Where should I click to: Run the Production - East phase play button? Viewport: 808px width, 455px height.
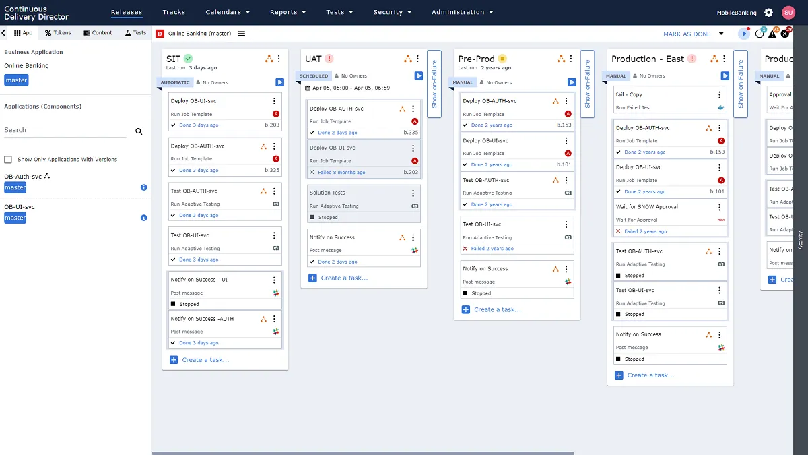[x=725, y=76]
